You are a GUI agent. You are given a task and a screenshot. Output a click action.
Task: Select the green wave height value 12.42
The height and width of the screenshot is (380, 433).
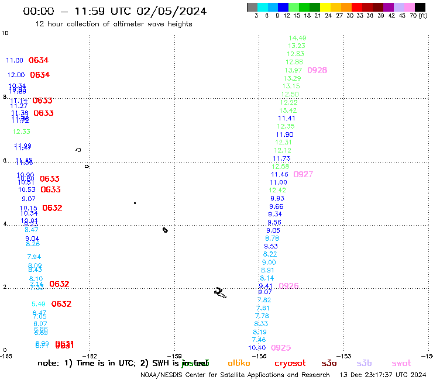click(277, 191)
